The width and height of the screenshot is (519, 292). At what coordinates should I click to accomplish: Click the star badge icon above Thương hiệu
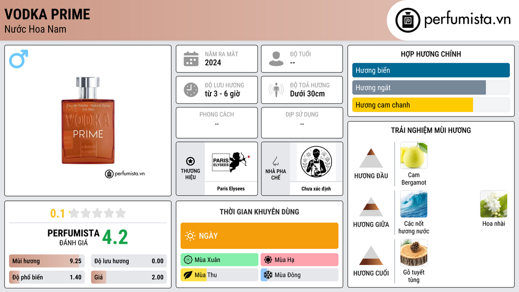point(191,161)
